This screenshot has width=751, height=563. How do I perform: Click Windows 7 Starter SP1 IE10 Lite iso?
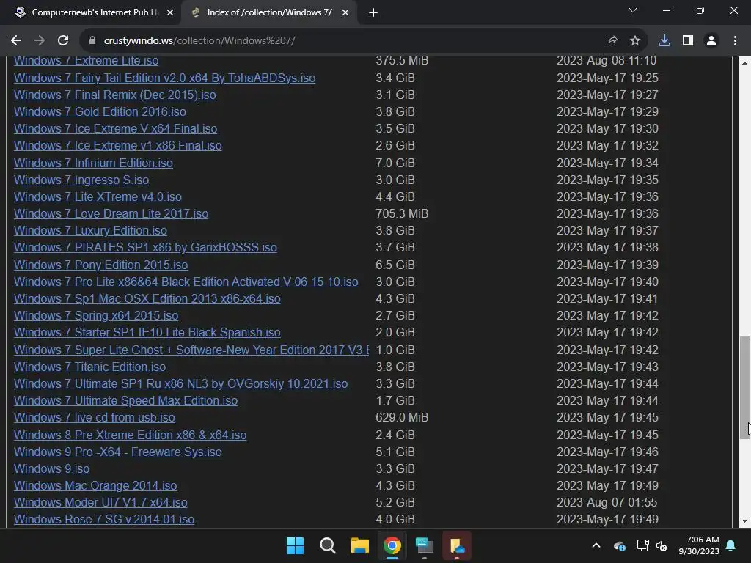pyautogui.click(x=147, y=332)
